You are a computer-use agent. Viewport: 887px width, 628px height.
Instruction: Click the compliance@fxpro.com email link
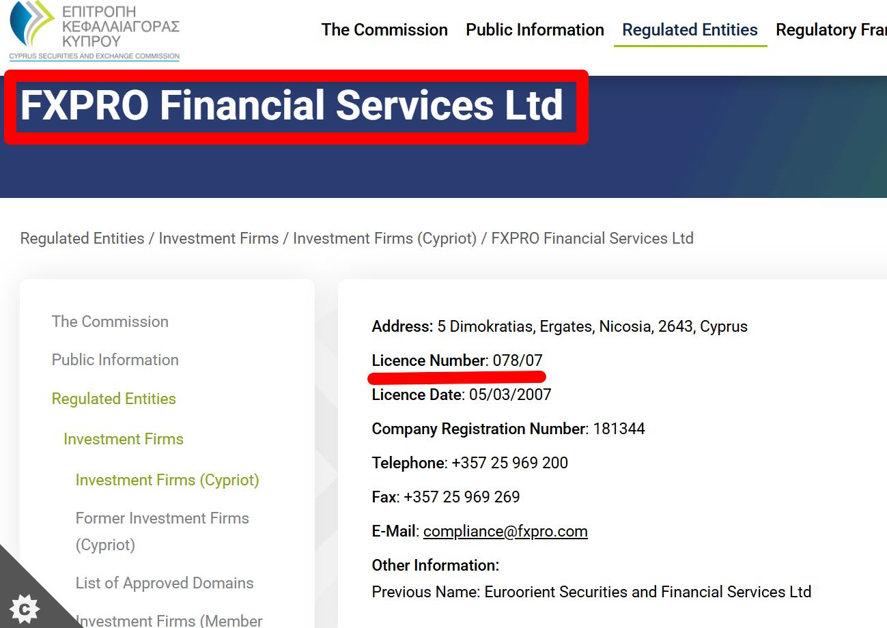click(505, 531)
